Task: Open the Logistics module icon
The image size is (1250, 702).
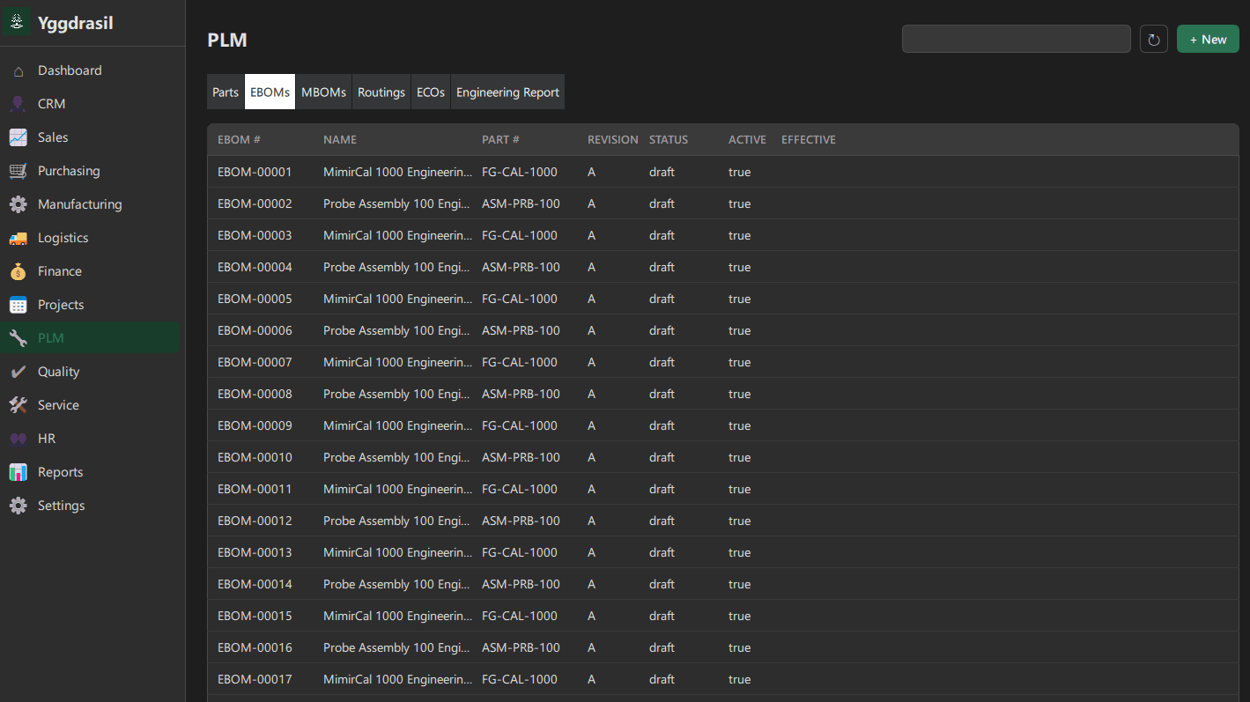Action: (x=18, y=237)
